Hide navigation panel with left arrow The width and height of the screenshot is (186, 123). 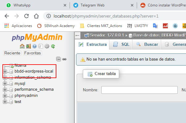point(78,35)
